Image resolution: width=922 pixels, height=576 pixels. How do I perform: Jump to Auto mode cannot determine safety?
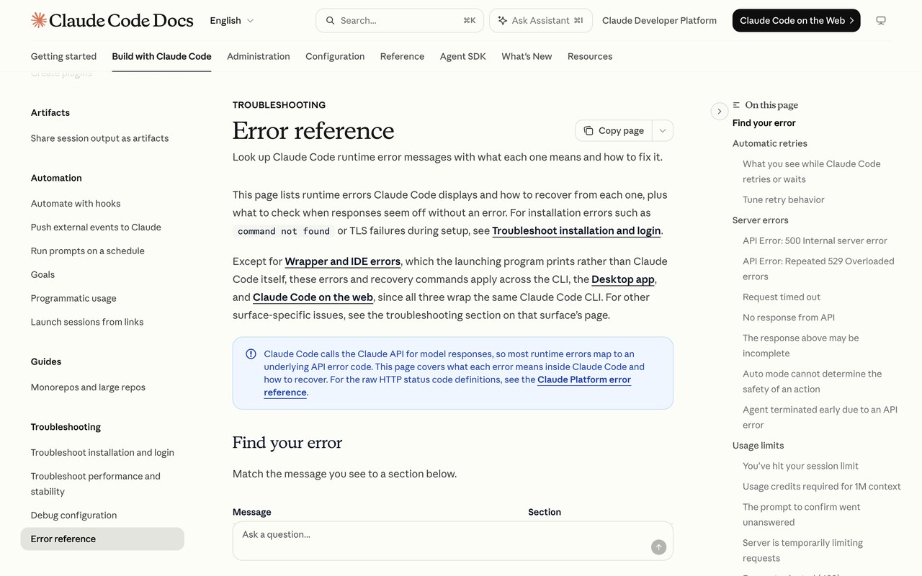813,382
